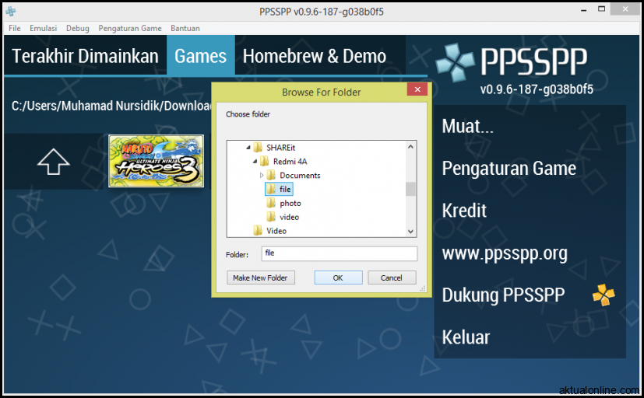The height and width of the screenshot is (398, 644).
Task: Select the SHAREit folder icon in tree
Action: pos(258,148)
